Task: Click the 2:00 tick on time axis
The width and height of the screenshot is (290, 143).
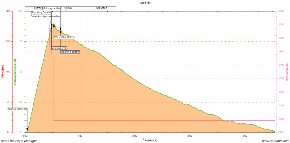Action: pos(135,135)
